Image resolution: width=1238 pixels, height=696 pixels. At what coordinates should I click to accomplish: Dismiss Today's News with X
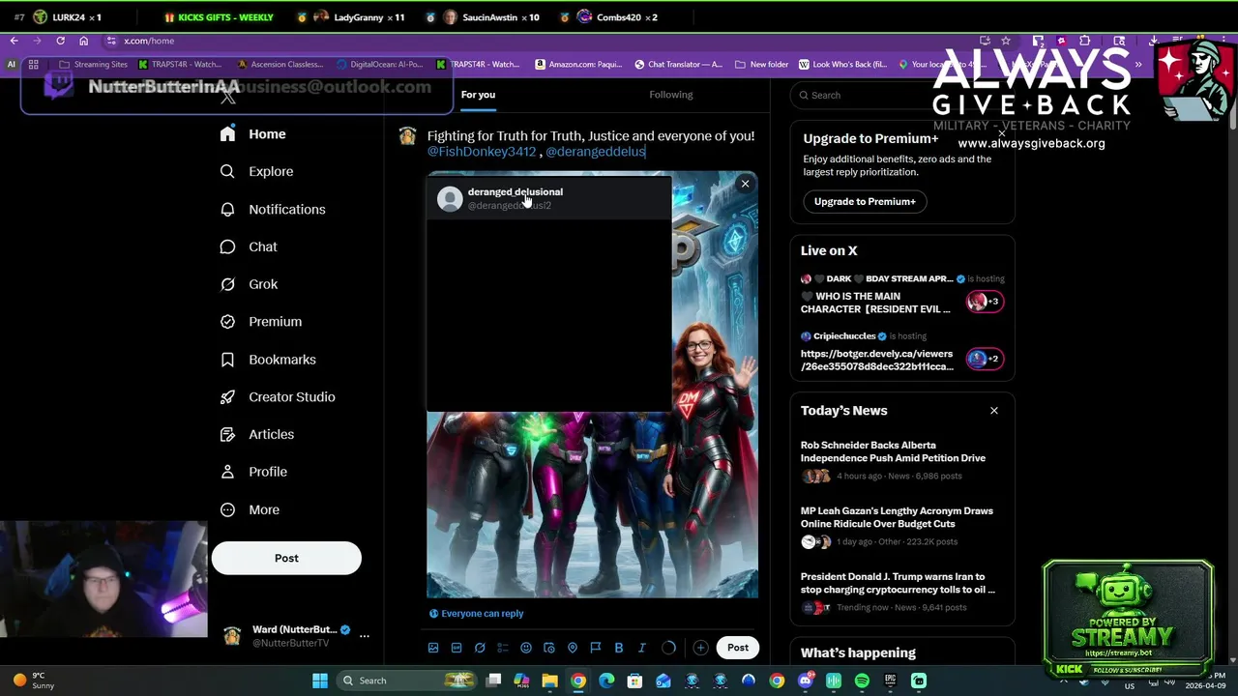993,411
